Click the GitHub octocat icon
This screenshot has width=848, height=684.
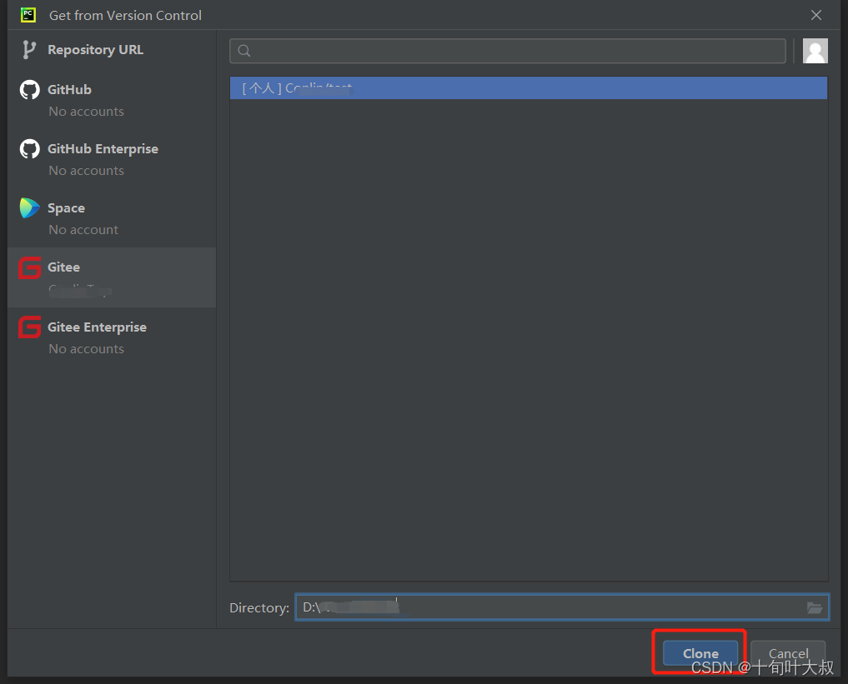click(x=30, y=90)
